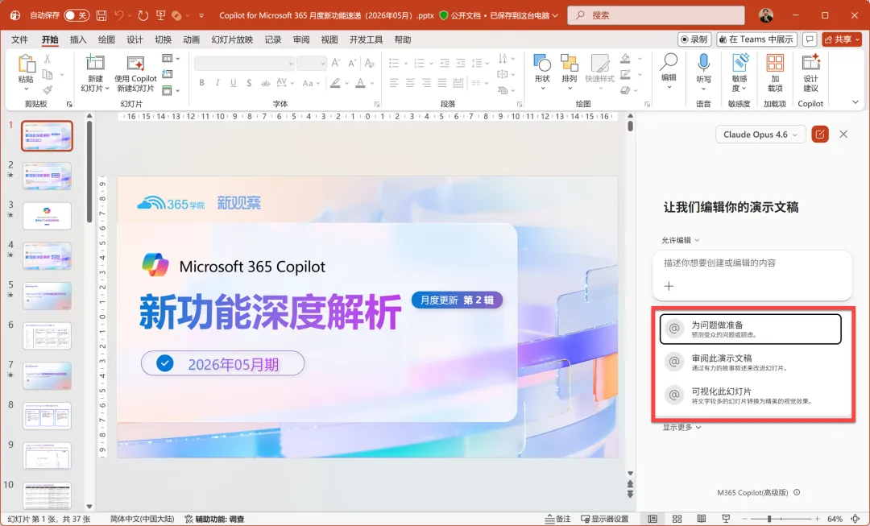The width and height of the screenshot is (870, 526).
Task: Toggle center text alignment
Action: [x=410, y=83]
